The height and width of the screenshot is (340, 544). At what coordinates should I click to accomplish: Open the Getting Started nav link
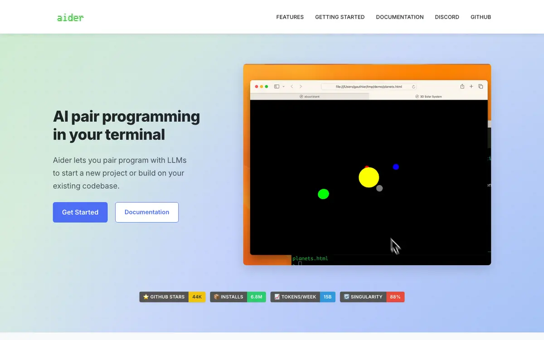340,17
